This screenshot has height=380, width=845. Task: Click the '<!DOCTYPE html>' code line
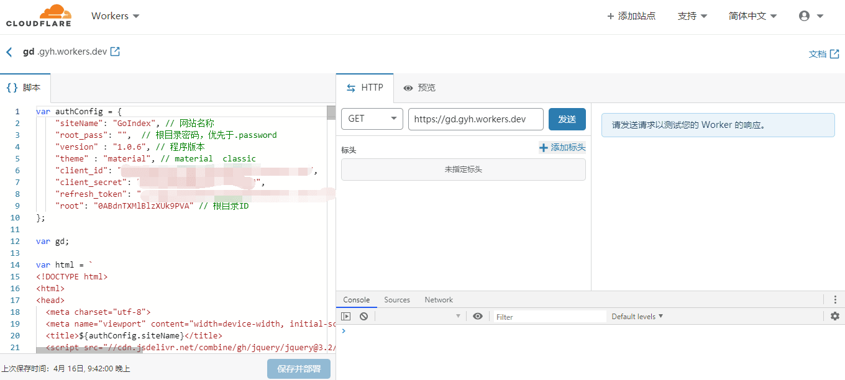(72, 277)
